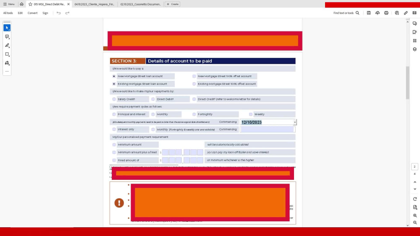This screenshot has height=236, width=420.
Task: Tick the Fortnightly payment cycle
Action: tap(194, 114)
